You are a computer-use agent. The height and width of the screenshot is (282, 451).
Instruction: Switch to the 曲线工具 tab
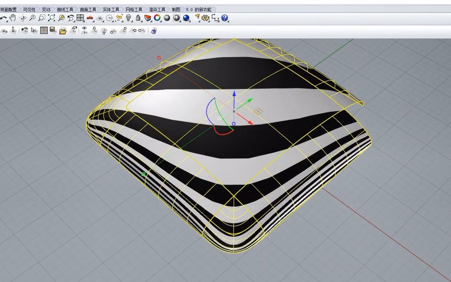tap(65, 10)
